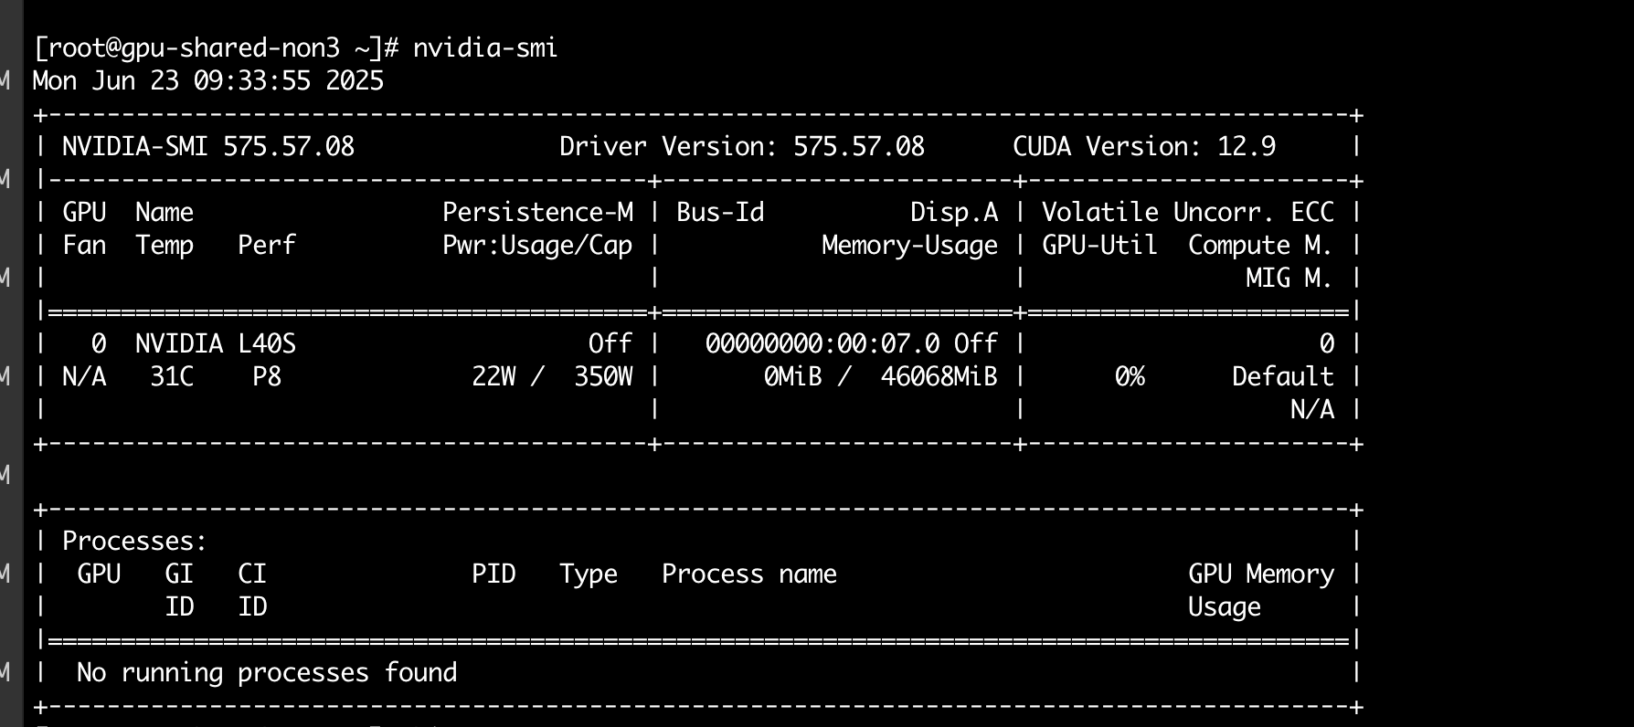Click the 31C temperature reading
The height and width of the screenshot is (727, 1634).
pos(172,376)
